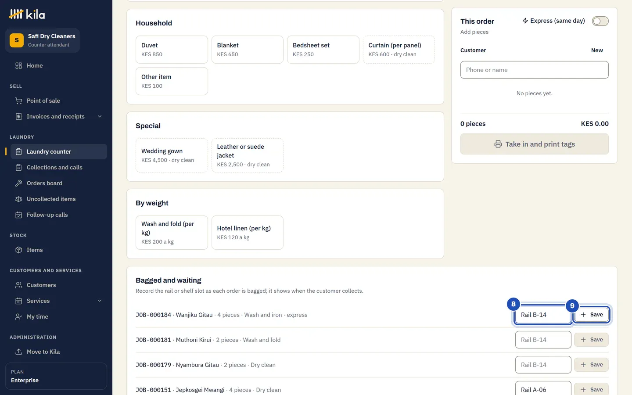
Task: Select Hotel linen per kg
Action: tap(248, 233)
